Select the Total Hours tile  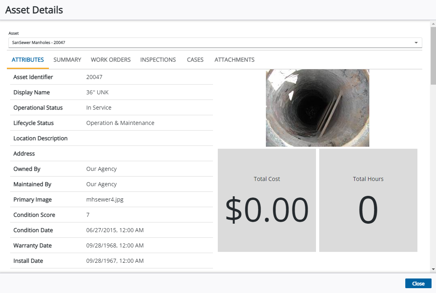[368, 200]
